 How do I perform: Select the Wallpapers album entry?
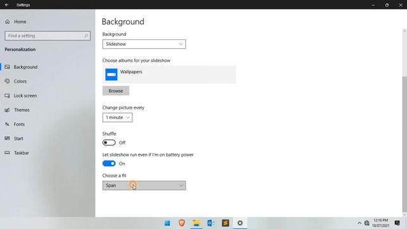coord(169,74)
